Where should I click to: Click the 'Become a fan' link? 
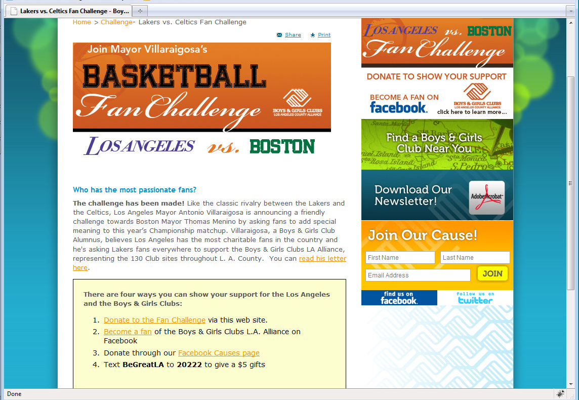pos(128,332)
